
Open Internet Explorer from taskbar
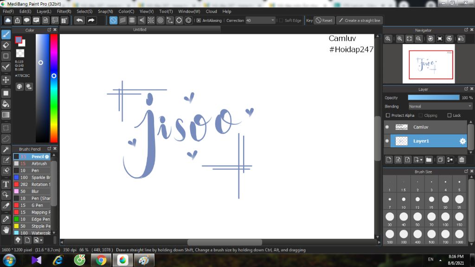click(x=58, y=261)
